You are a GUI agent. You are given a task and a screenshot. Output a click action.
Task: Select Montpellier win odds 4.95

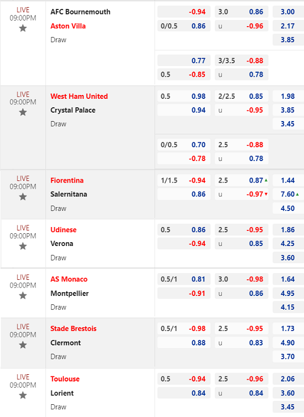pos(288,293)
